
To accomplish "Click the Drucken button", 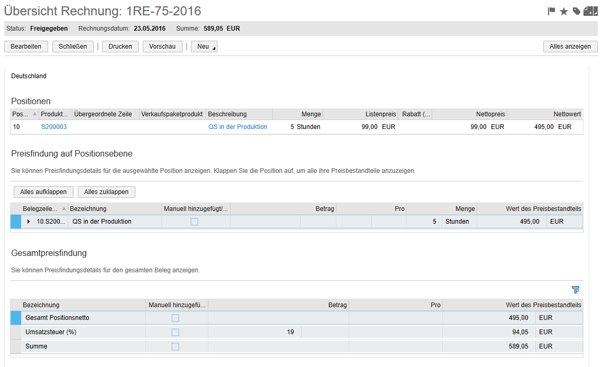I will pos(120,47).
